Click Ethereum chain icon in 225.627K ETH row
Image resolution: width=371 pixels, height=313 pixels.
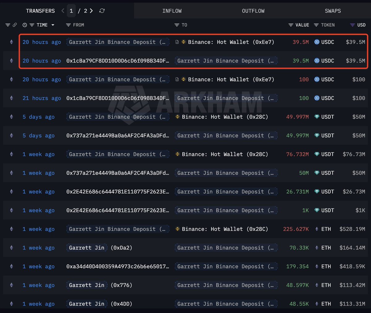tap(11, 229)
